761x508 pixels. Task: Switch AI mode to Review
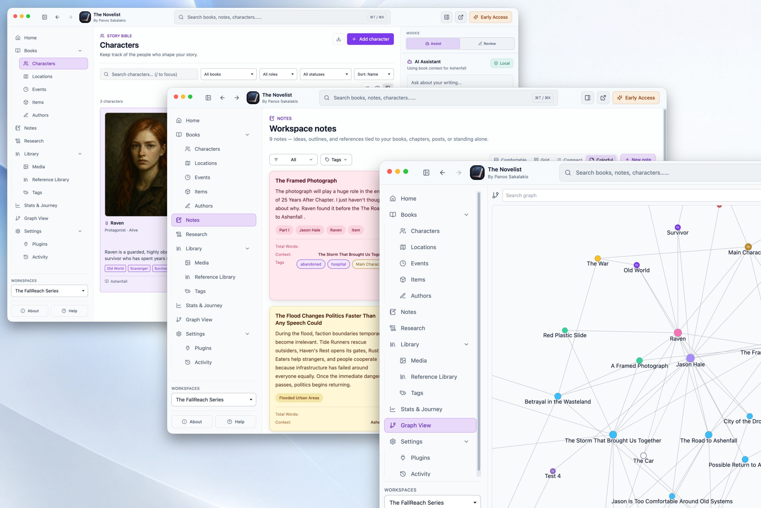click(x=487, y=43)
